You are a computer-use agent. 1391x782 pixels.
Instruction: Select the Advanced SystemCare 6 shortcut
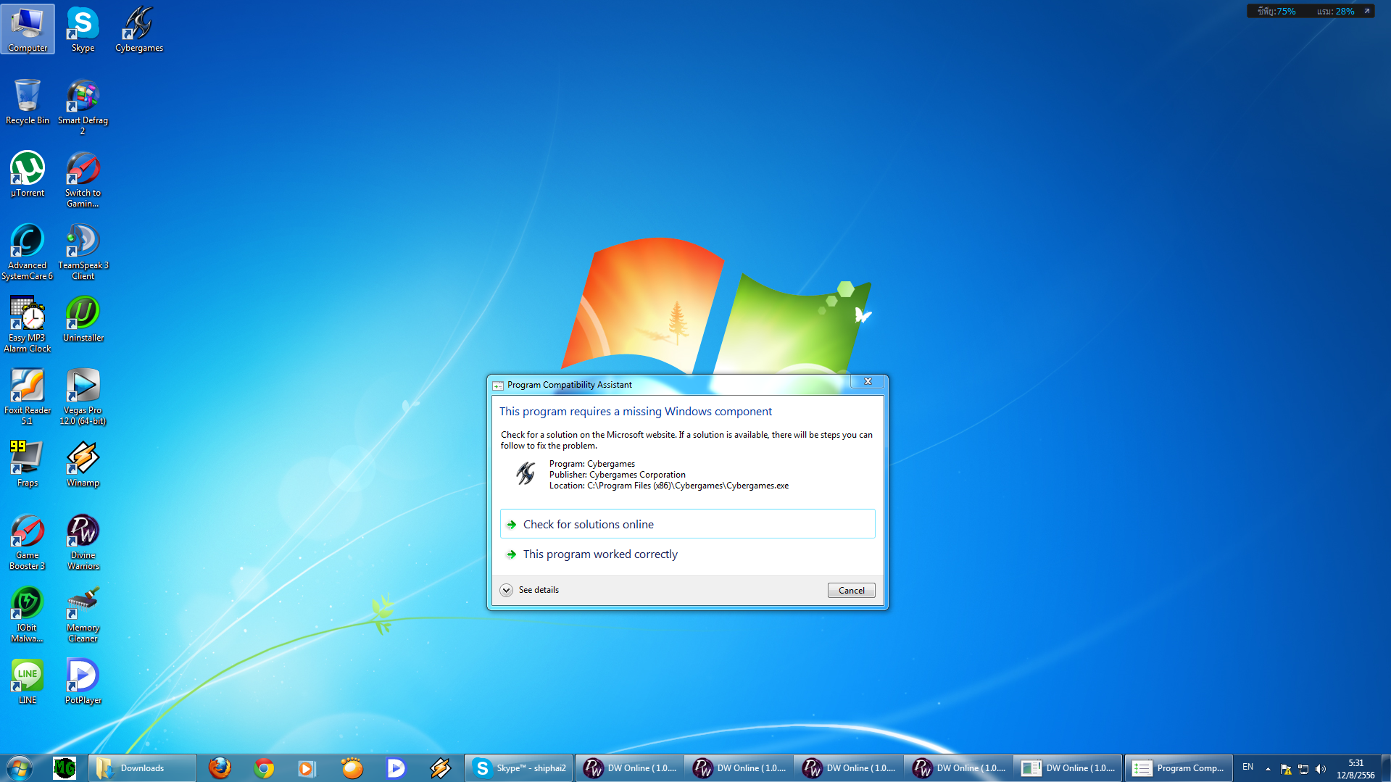[x=28, y=251]
